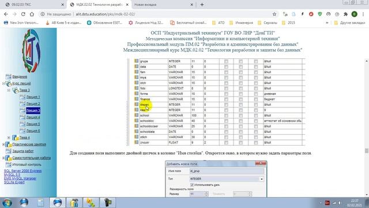This screenshot has width=369, height=208.
Task: Toggle the second checkbox in data row
Action: tap(241, 66)
